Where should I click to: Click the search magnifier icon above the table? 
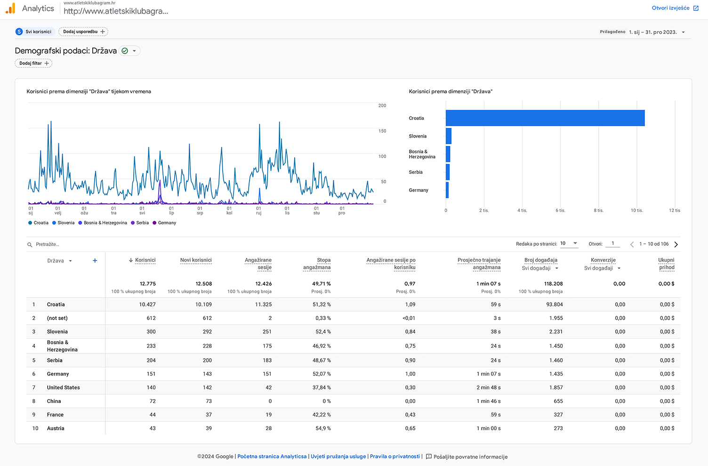tap(30, 245)
